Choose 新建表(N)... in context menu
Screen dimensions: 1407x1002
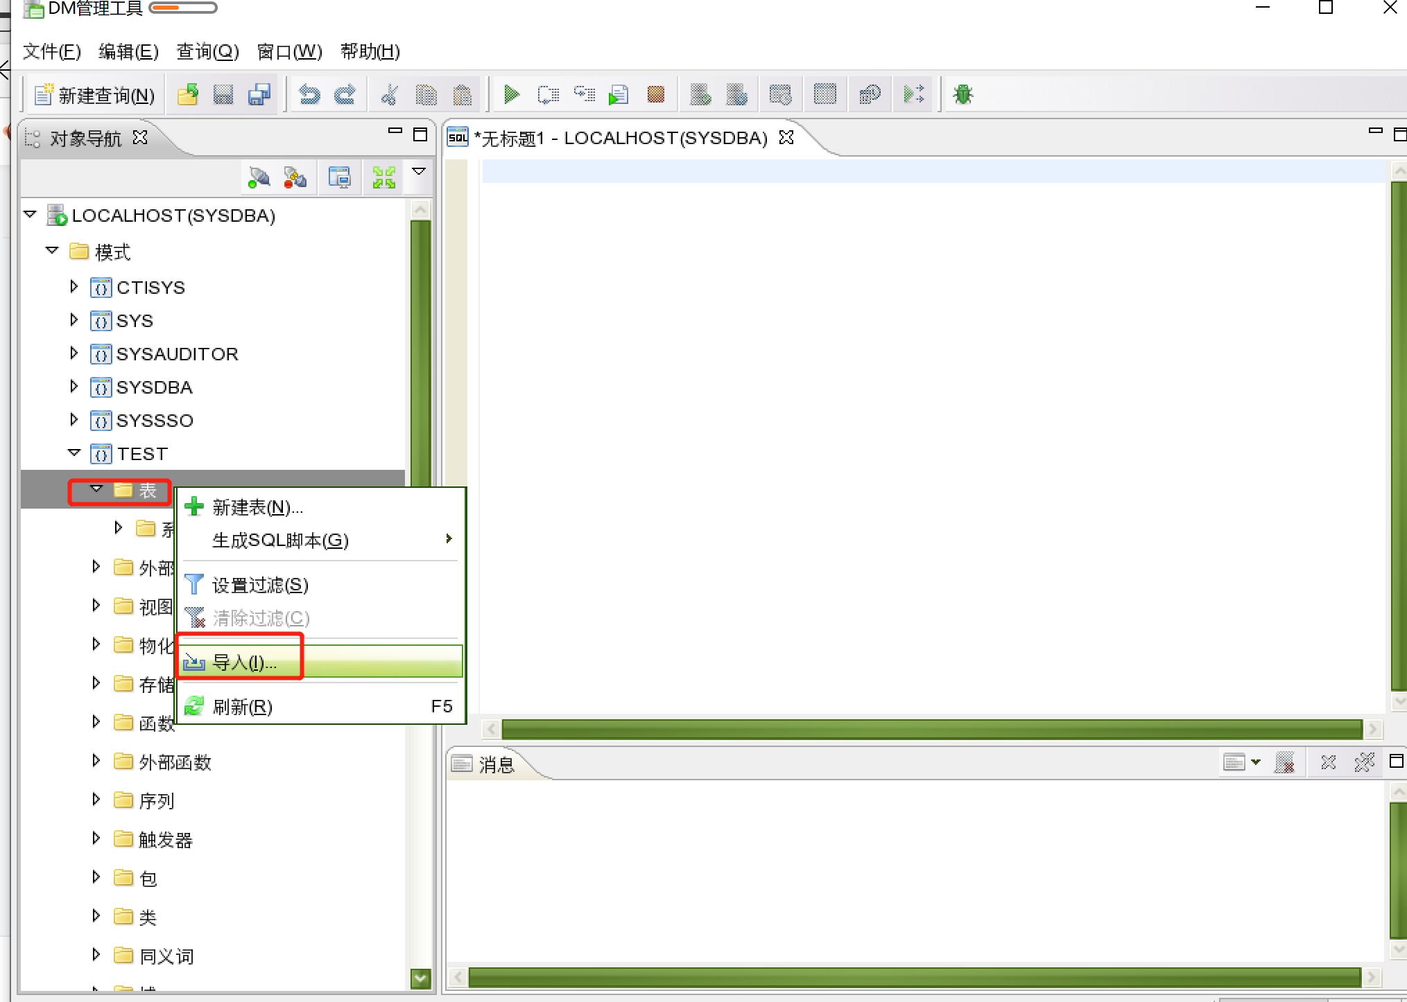point(257,507)
